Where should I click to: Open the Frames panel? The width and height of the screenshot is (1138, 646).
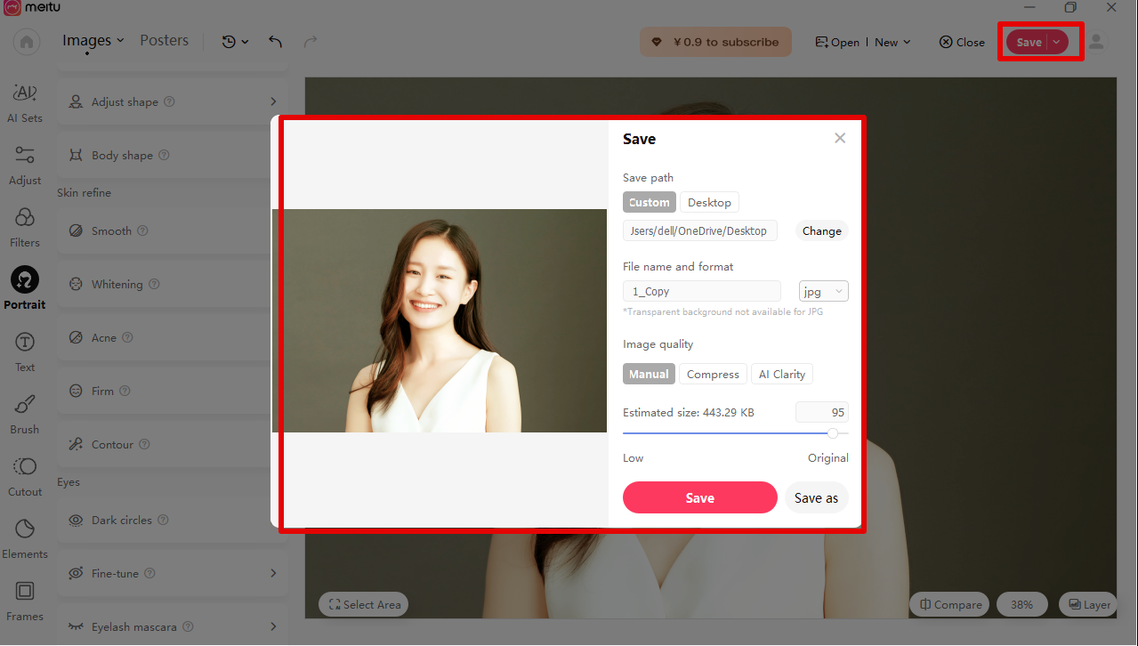click(24, 600)
